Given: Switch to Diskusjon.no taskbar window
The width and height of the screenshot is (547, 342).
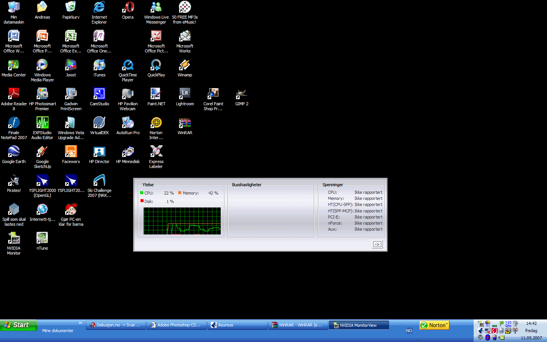Looking at the screenshot, I should 116,325.
